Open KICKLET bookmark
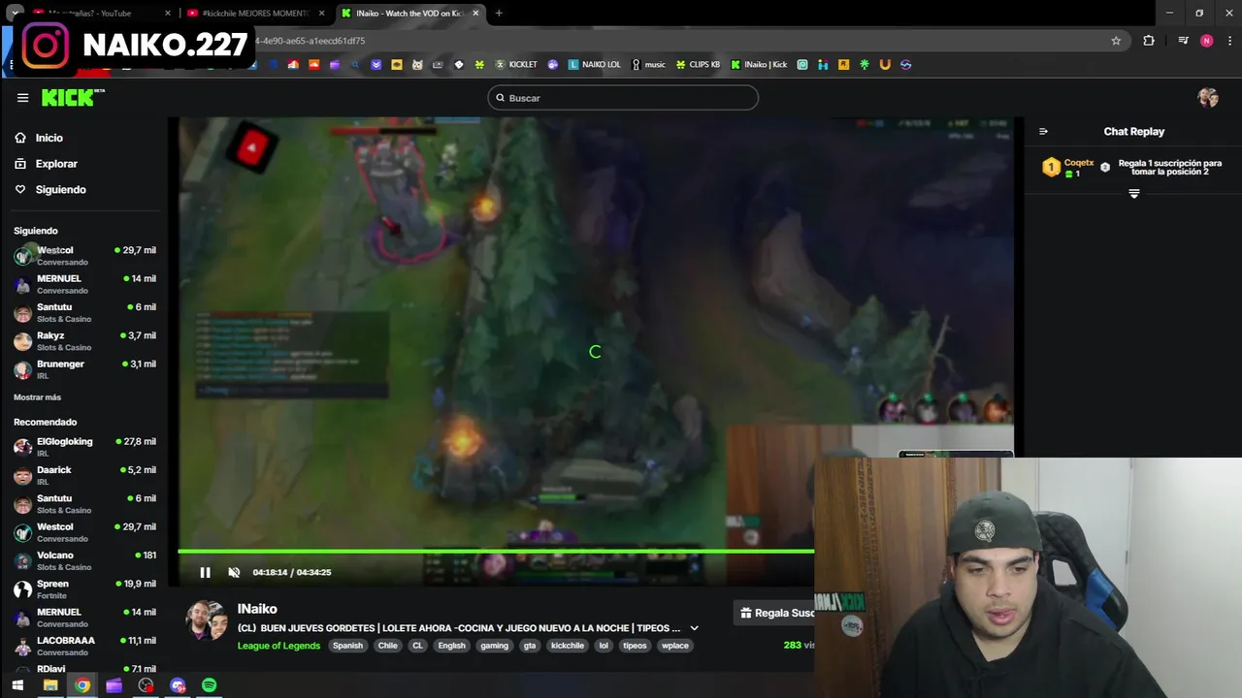Viewport: 1242px width, 698px height. [x=516, y=65]
